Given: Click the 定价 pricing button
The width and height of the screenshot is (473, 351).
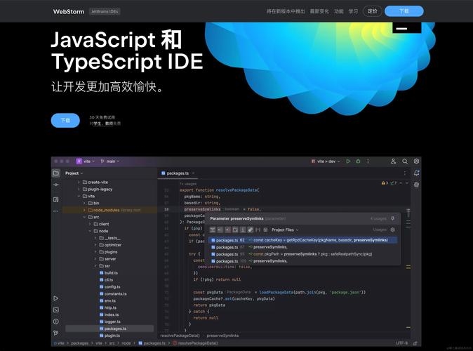Looking at the screenshot, I should [372, 11].
